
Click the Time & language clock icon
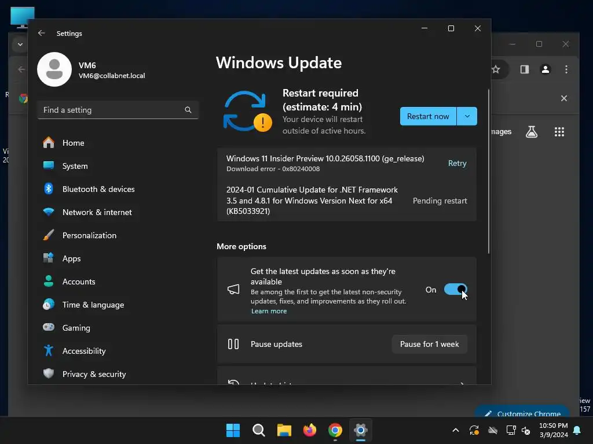[x=49, y=304]
